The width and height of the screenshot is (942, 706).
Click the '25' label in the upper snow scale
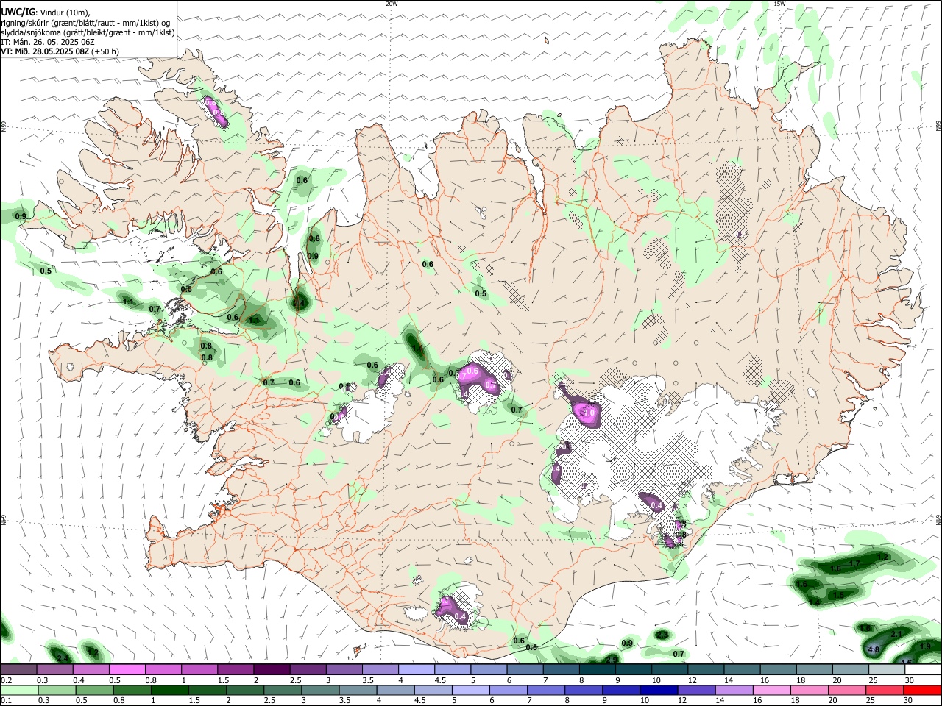point(872,680)
